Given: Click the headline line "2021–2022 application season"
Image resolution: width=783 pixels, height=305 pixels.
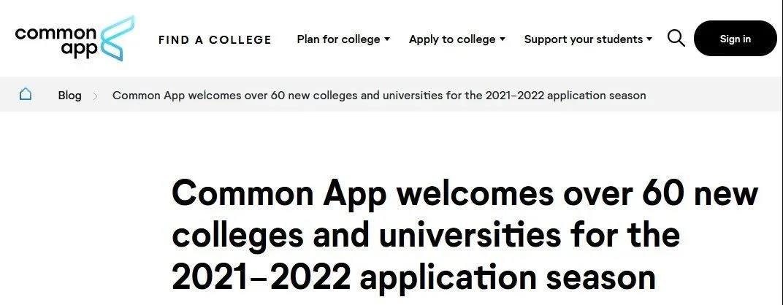Looking at the screenshot, I should click(413, 277).
